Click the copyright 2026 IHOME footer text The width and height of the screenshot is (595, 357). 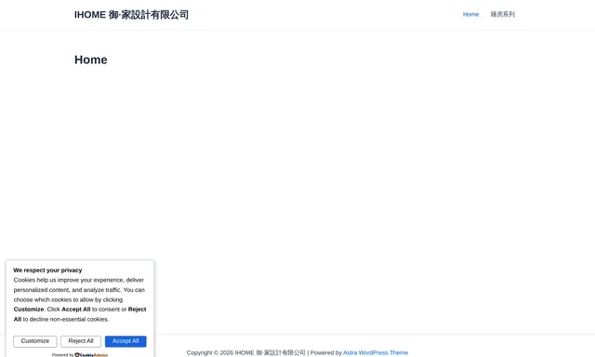[x=245, y=352]
